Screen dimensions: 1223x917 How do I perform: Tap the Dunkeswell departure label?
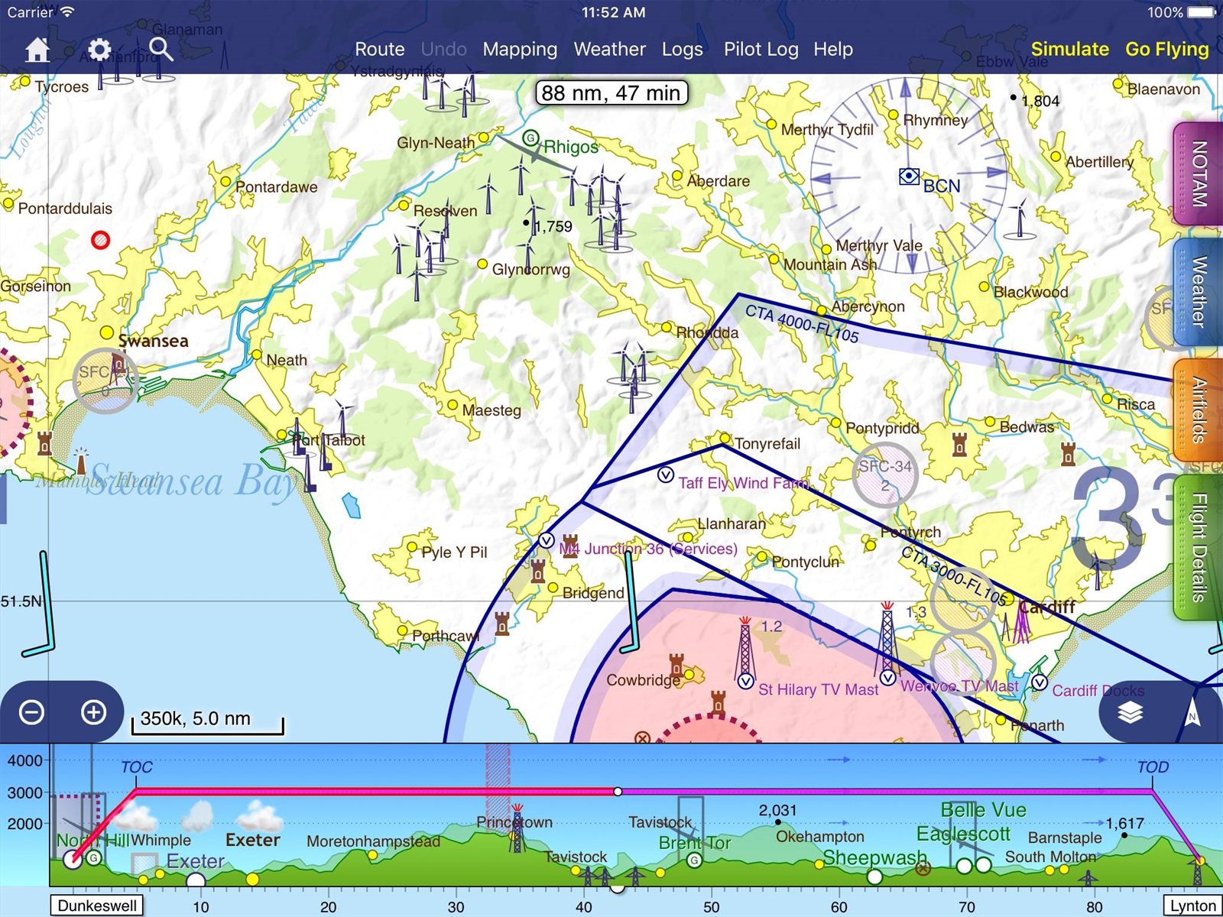[x=97, y=906]
